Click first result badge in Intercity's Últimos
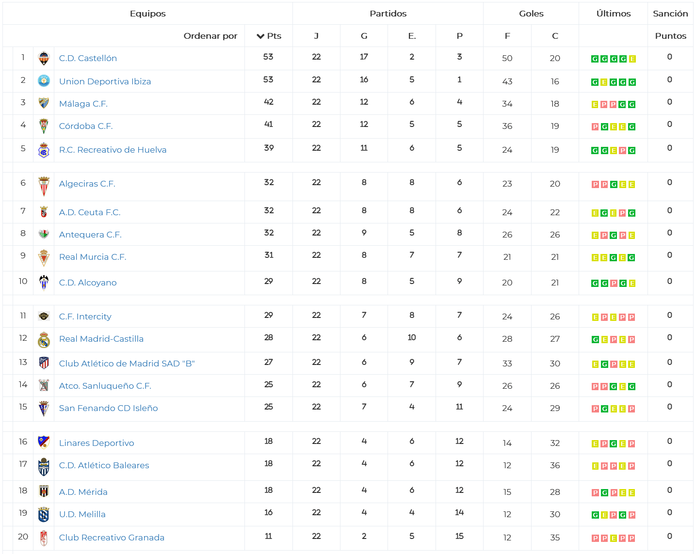 595,317
